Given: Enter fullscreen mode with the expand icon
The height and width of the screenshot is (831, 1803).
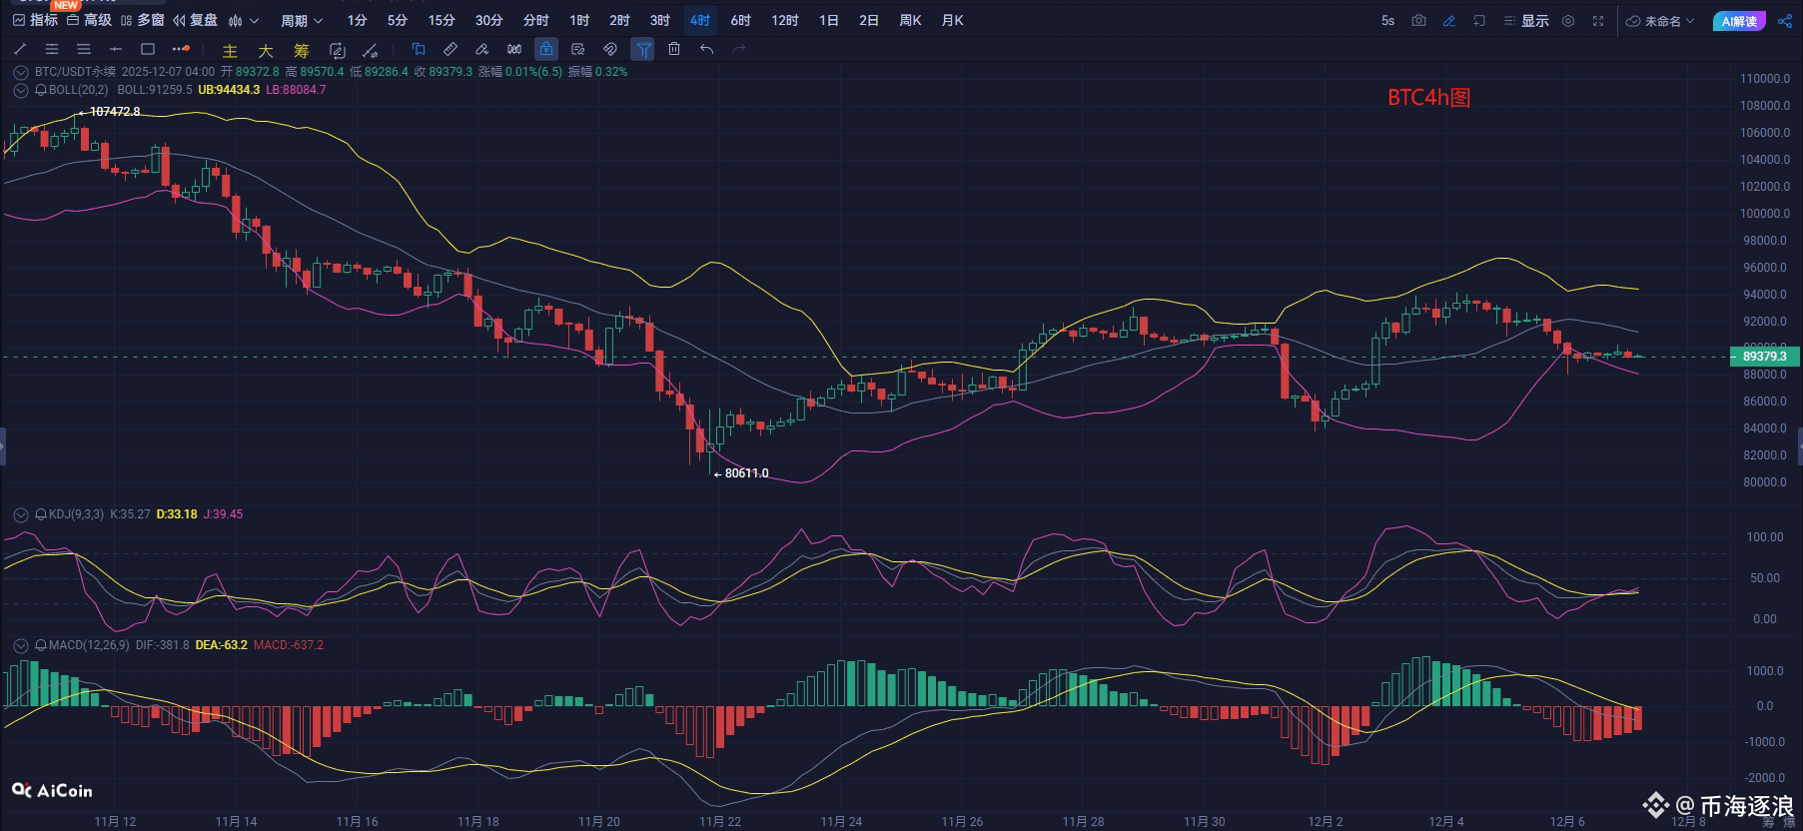Looking at the screenshot, I should (x=1598, y=21).
